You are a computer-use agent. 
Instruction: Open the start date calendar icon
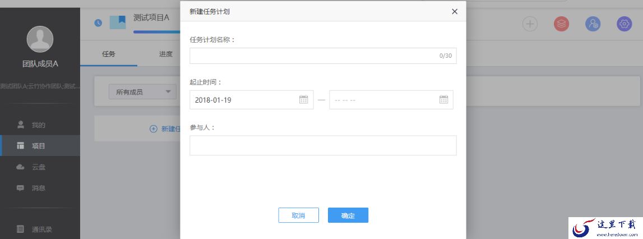[303, 99]
